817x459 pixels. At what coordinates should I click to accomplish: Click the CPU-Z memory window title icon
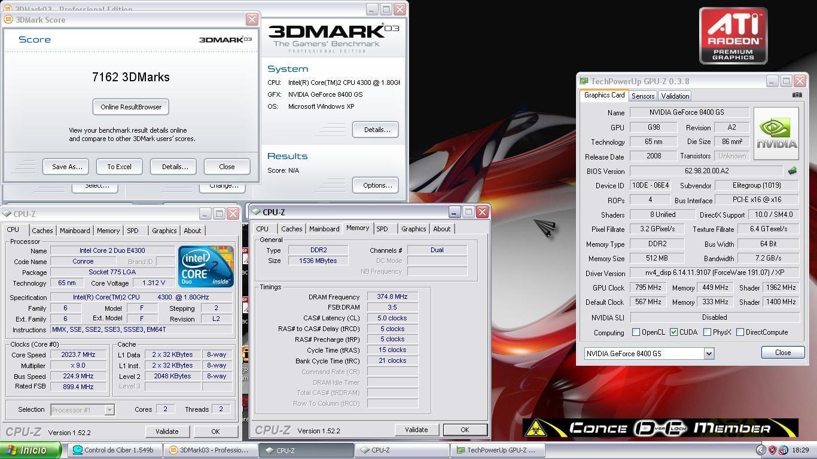pos(256,212)
